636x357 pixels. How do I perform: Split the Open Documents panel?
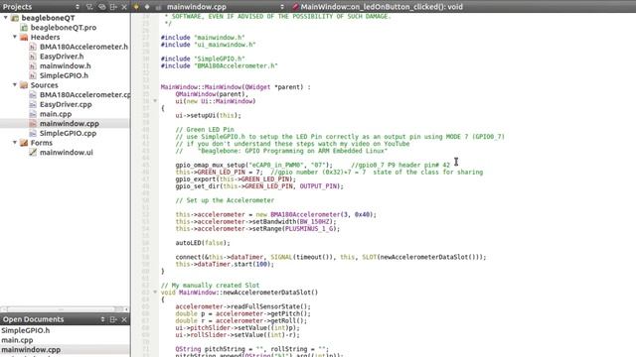113,319
